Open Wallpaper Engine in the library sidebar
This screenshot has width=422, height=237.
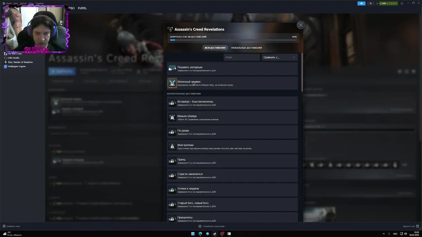click(x=16, y=66)
